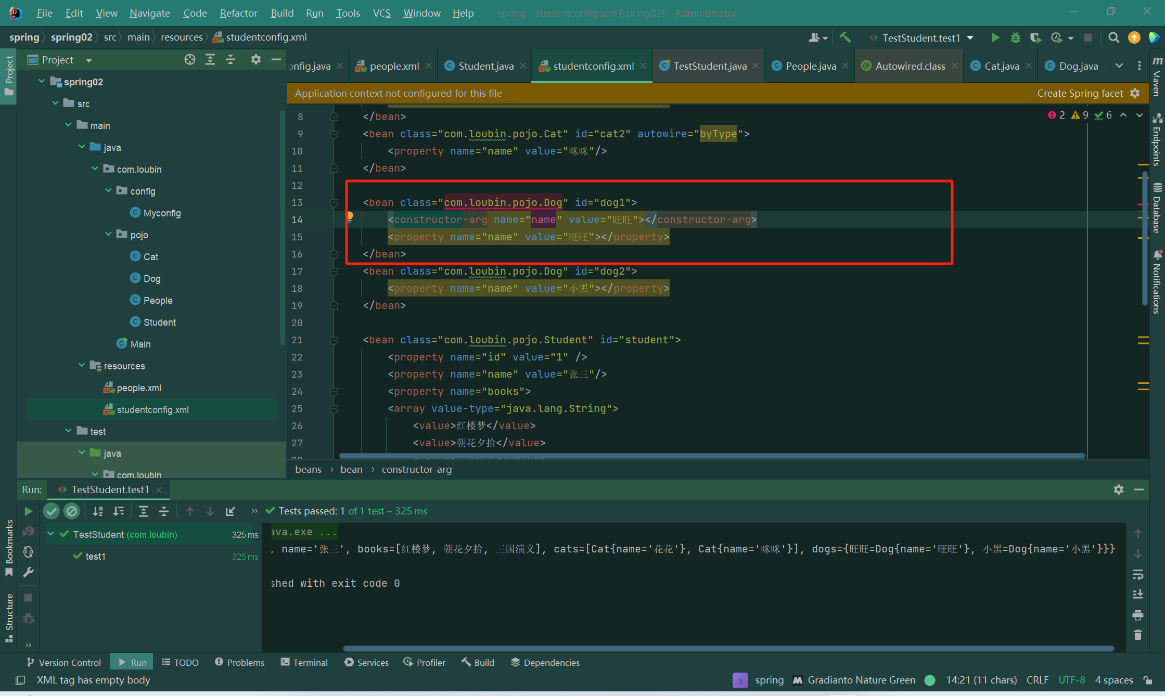Click Create Spring facet link
1165x696 pixels.
pos(1080,93)
